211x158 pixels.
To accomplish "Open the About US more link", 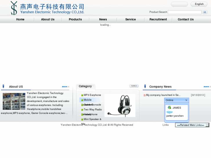I will (x=65, y=87).
